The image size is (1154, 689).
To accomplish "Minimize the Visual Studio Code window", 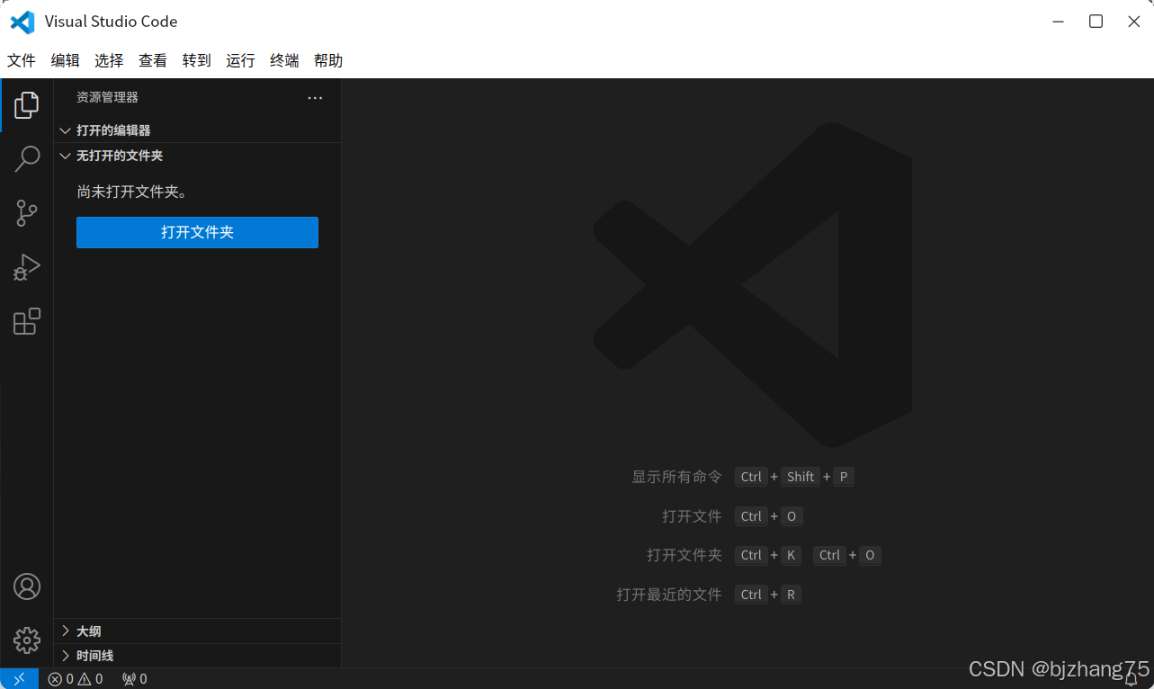I will pyautogui.click(x=1059, y=22).
